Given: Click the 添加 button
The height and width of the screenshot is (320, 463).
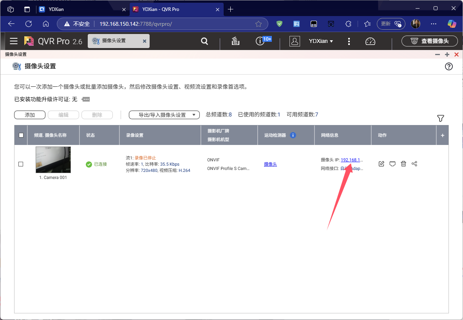Looking at the screenshot, I should point(30,115).
